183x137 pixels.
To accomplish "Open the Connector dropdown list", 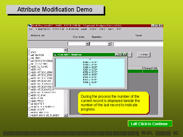I will [88, 44].
